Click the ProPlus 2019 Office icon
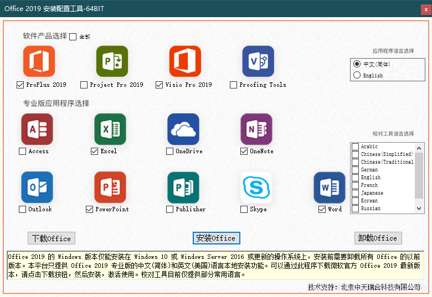 [x=39, y=61]
